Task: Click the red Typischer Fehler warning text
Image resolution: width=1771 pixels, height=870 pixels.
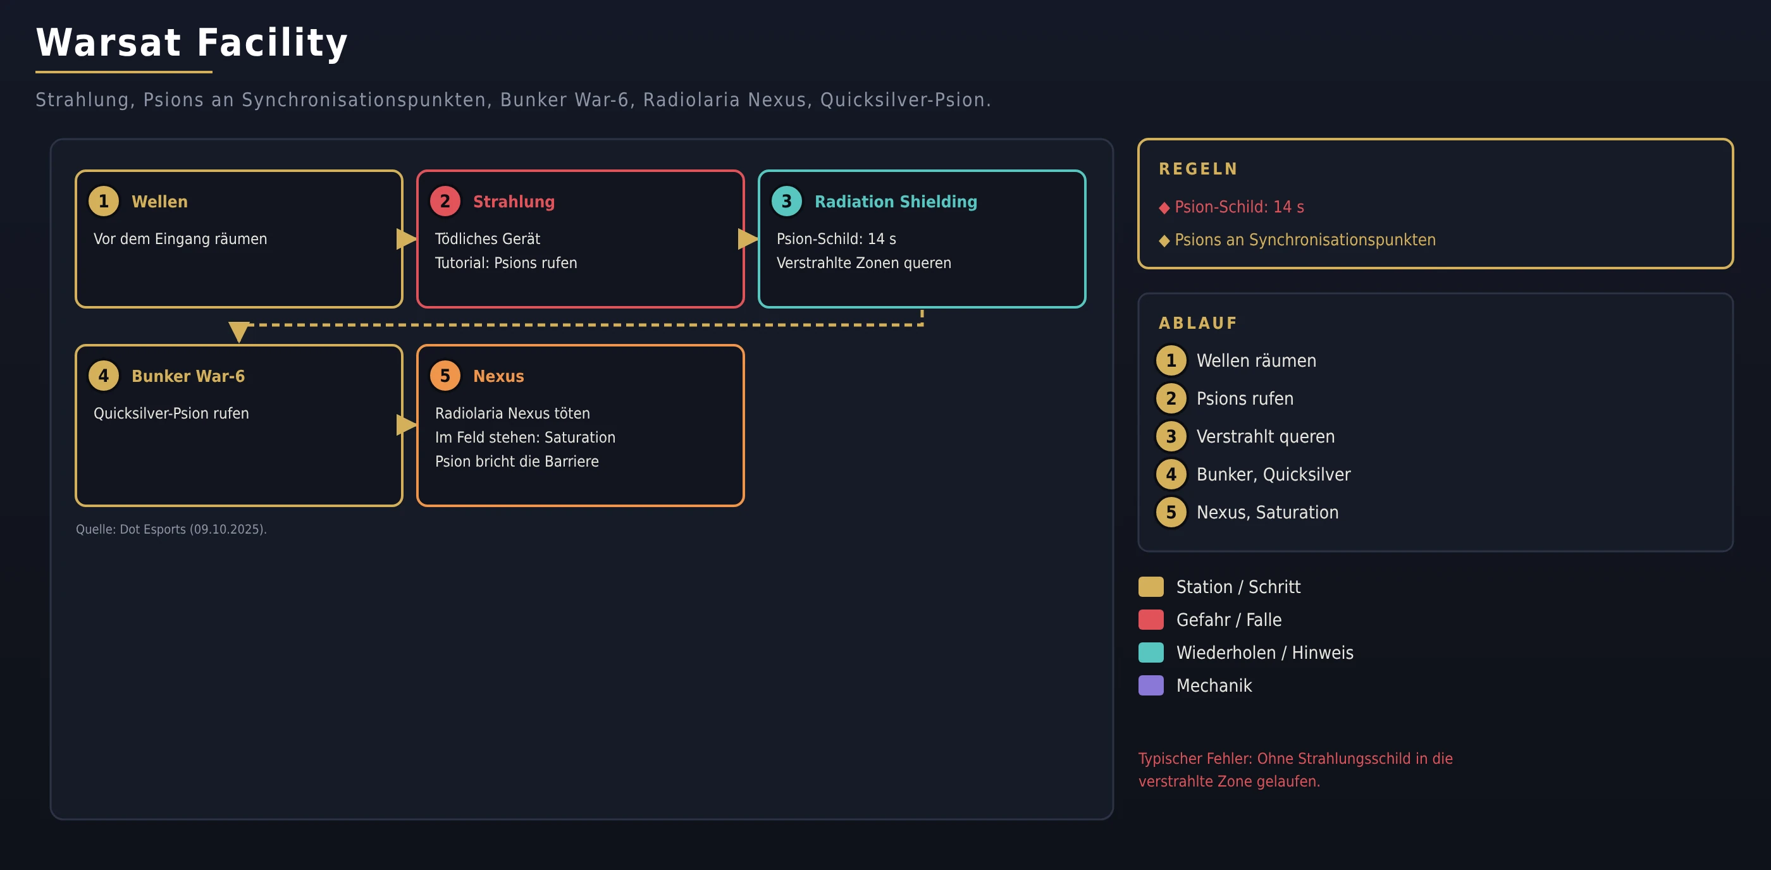Action: pos(1295,769)
